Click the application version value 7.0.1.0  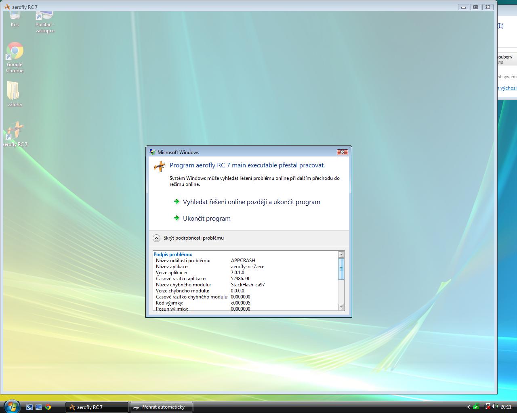(237, 273)
